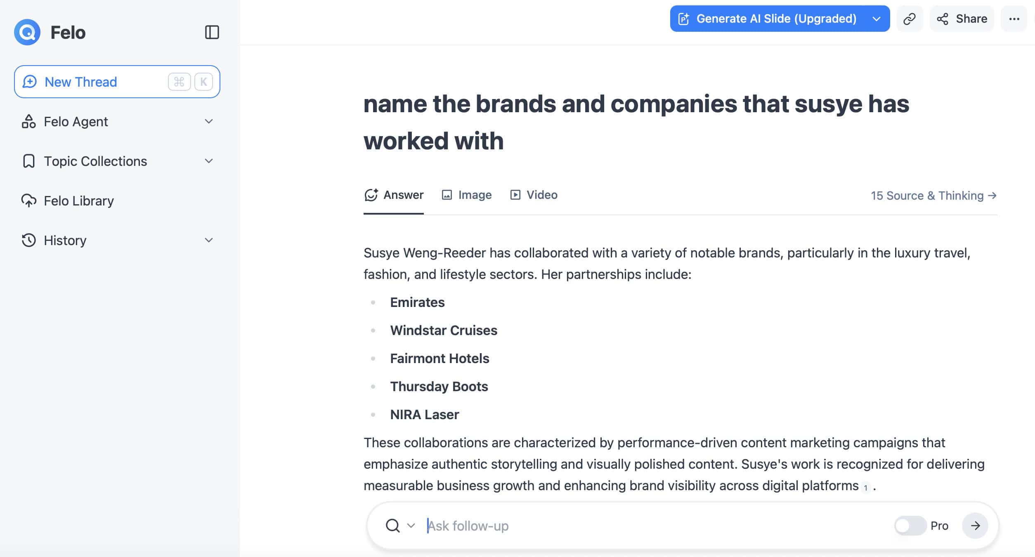
Task: Switch to the Video tab
Action: point(534,195)
